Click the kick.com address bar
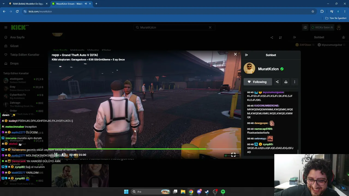The width and height of the screenshot is (349, 196). pos(169,11)
